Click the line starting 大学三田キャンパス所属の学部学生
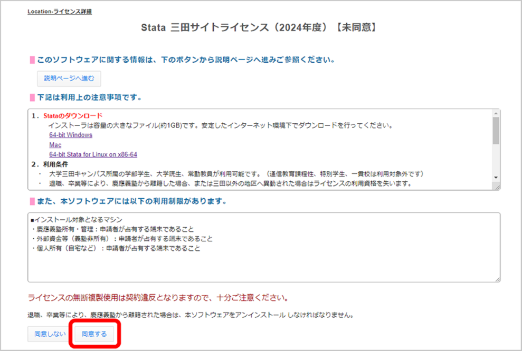 click(236, 174)
